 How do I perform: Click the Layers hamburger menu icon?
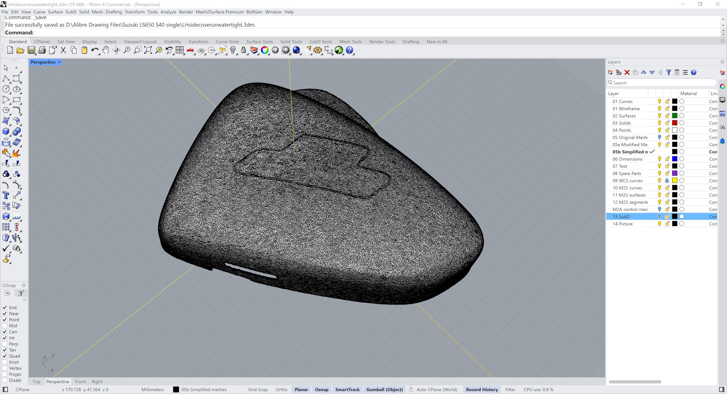685,72
